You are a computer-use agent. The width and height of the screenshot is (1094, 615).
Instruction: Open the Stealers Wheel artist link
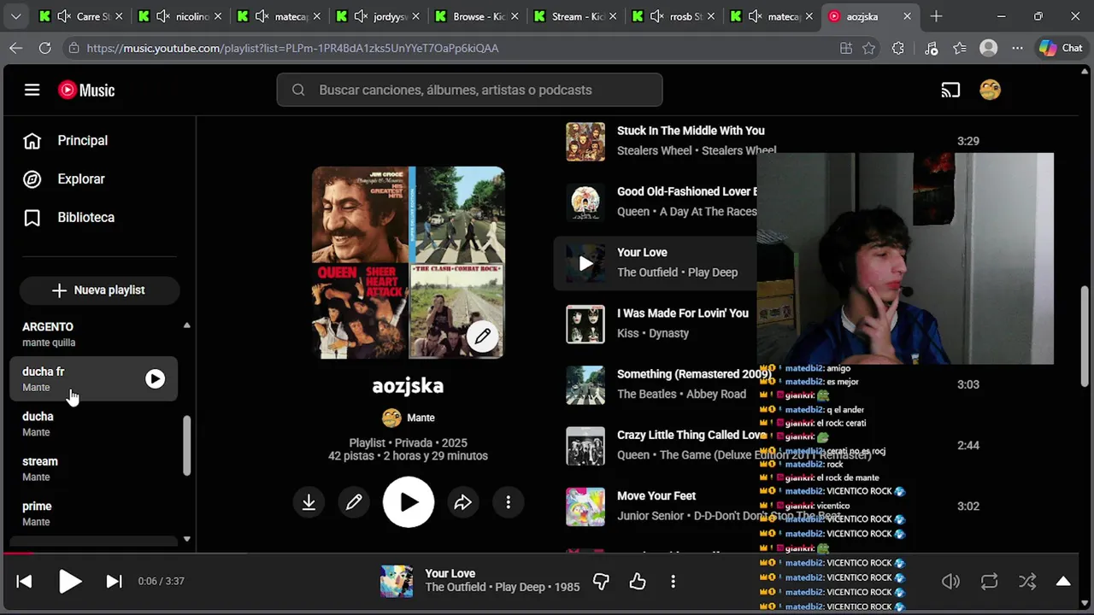tap(653, 151)
